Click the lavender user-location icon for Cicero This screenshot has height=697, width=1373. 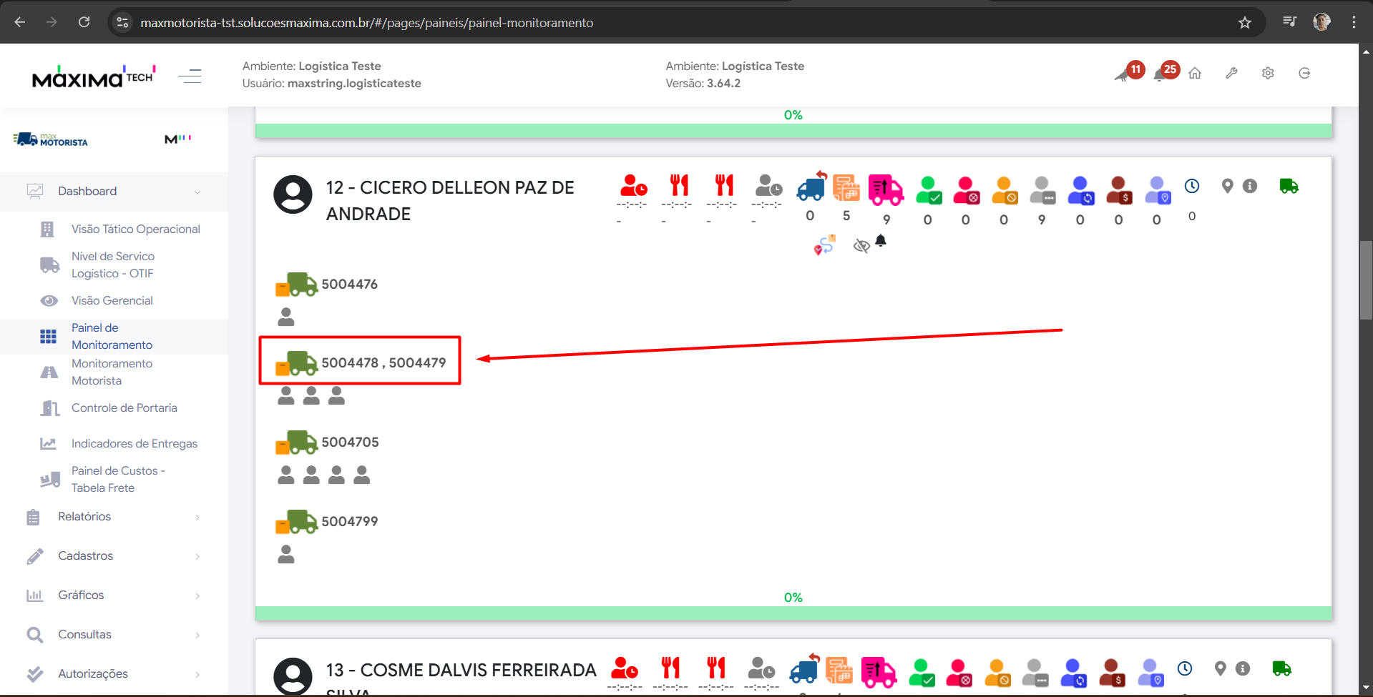click(1157, 190)
